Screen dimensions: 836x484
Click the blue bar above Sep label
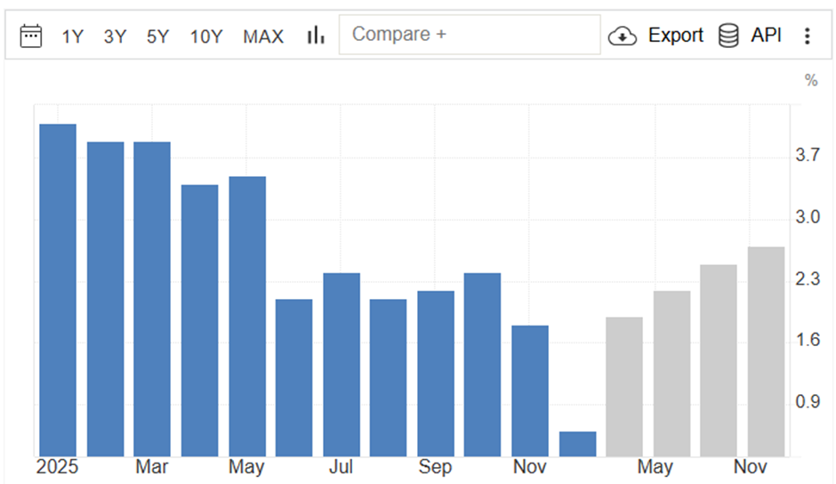[436, 374]
